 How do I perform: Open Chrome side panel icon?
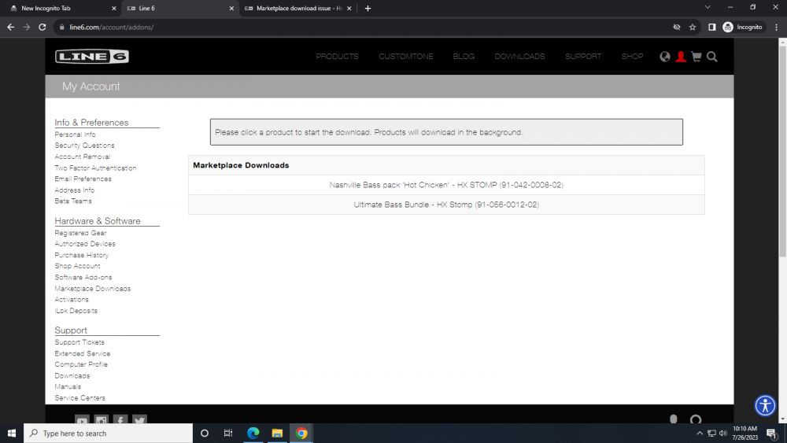pos(711,27)
